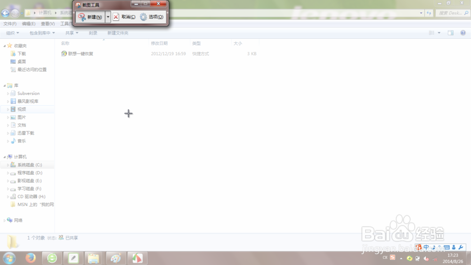
Task: Open 桌面 in favorites
Action: click(21, 61)
